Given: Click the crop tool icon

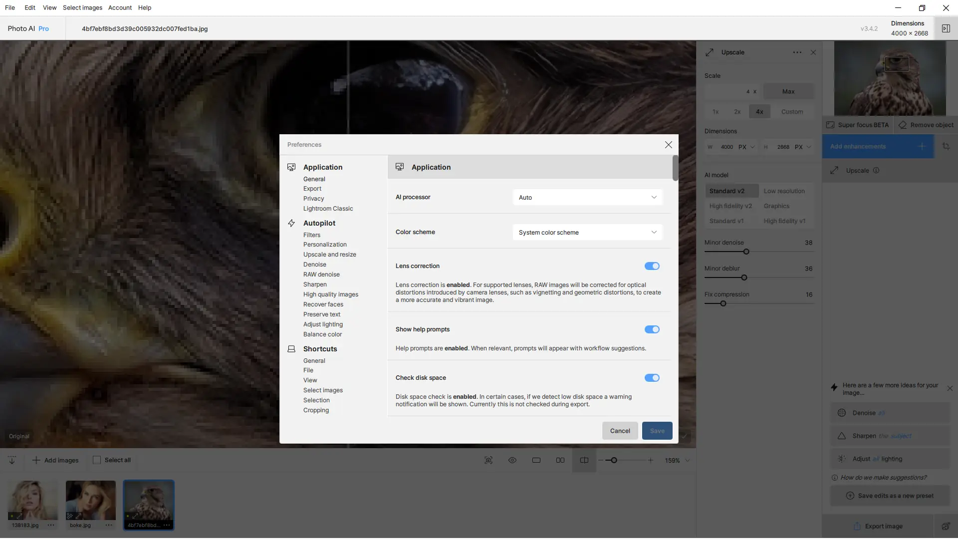Looking at the screenshot, I should tap(946, 146).
